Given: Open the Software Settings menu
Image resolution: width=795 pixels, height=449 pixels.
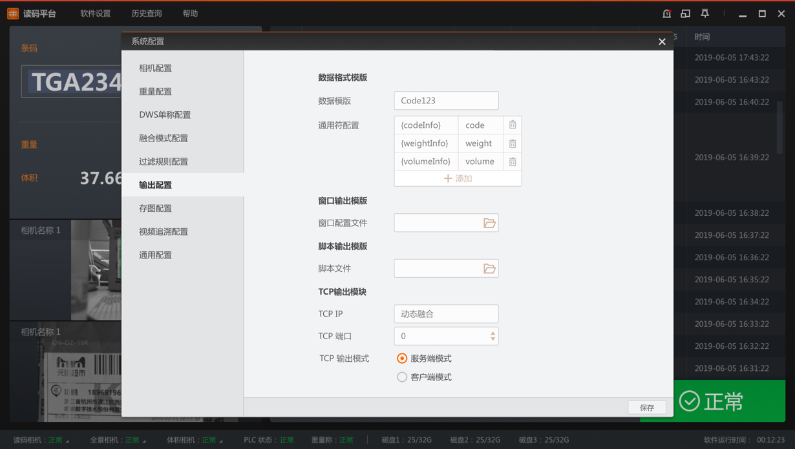Looking at the screenshot, I should point(95,14).
